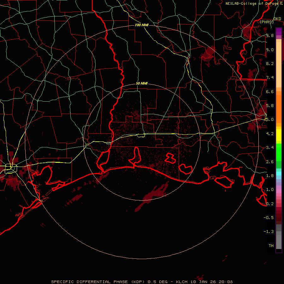Pick the gray color bar segment beside TH

pos(279,242)
